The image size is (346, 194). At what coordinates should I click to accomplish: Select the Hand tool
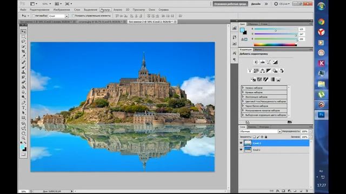(23, 133)
